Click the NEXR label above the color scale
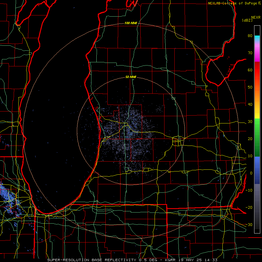The width and height of the screenshot is (262, 262). tap(256, 17)
